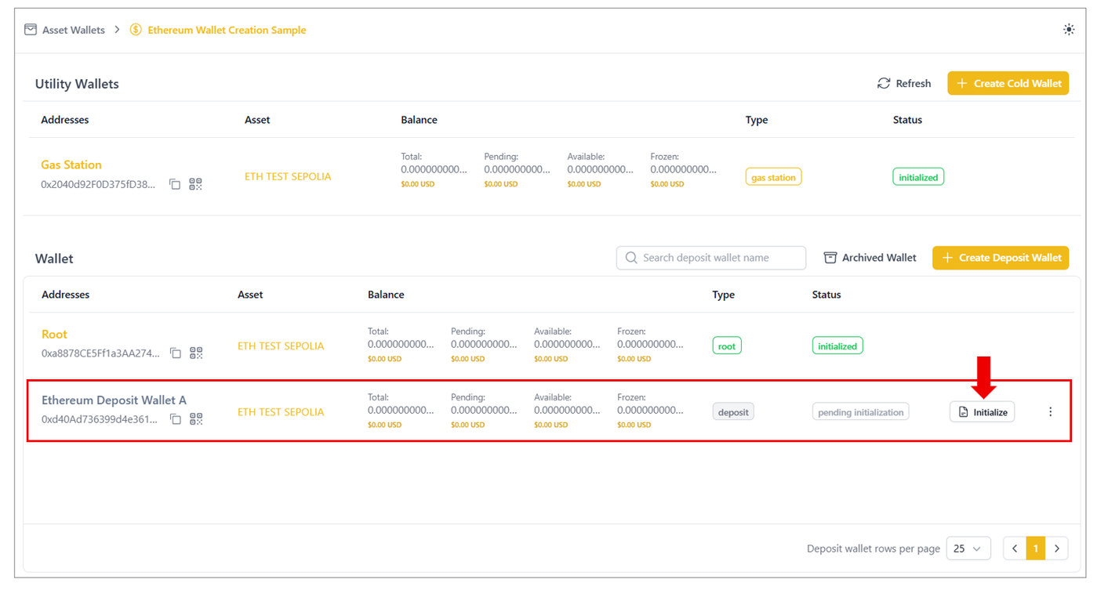Show QR code for Ethereum Deposit Wallet A

(196, 419)
